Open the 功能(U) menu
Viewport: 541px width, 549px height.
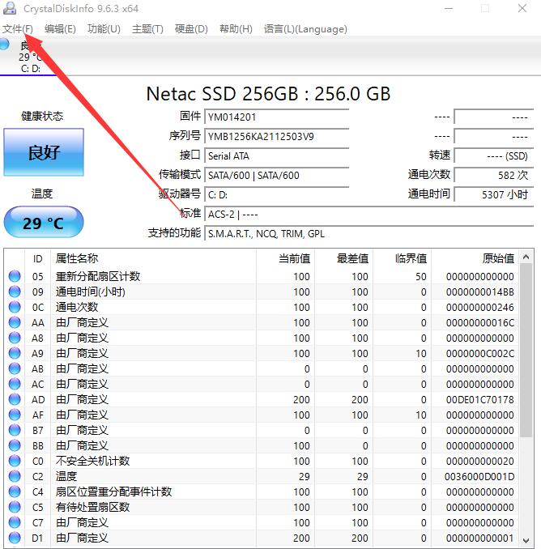(x=104, y=28)
